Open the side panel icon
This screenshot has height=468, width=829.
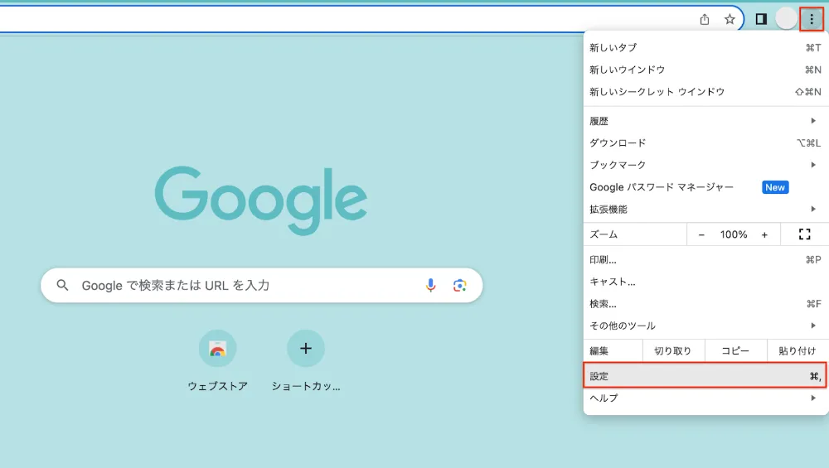pyautogui.click(x=761, y=20)
